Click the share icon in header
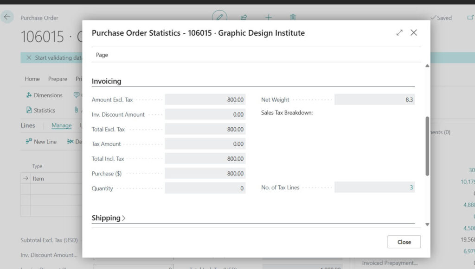 pyautogui.click(x=244, y=17)
